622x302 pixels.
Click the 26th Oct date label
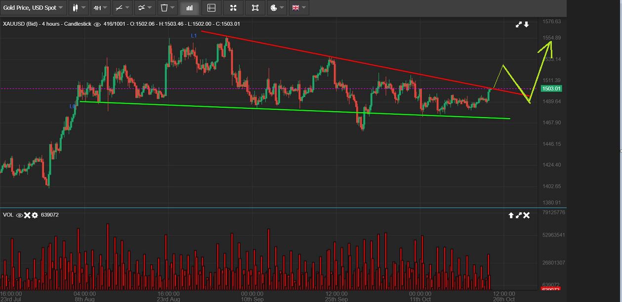[x=504, y=299]
